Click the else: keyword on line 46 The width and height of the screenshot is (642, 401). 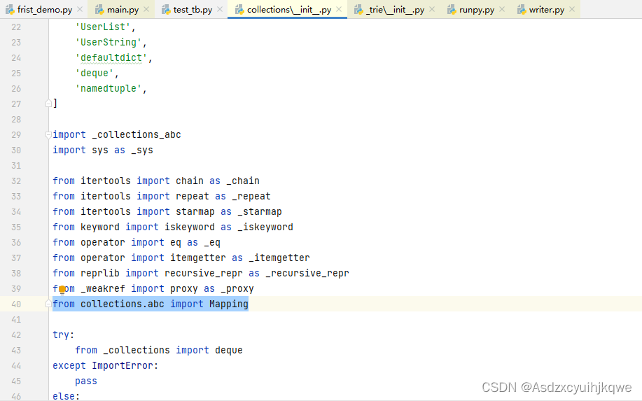[x=67, y=397]
